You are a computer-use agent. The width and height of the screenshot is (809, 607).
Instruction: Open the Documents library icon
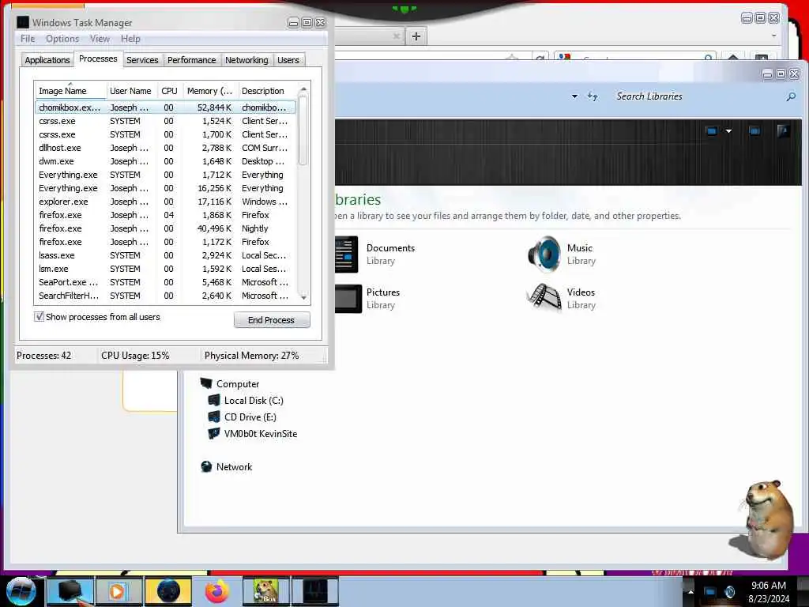pyautogui.click(x=346, y=254)
